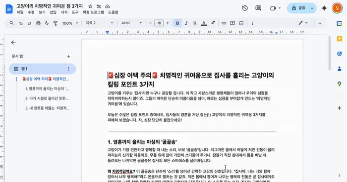This screenshot has width=347, height=182.
Task: Click the Share button
Action: (298, 8)
